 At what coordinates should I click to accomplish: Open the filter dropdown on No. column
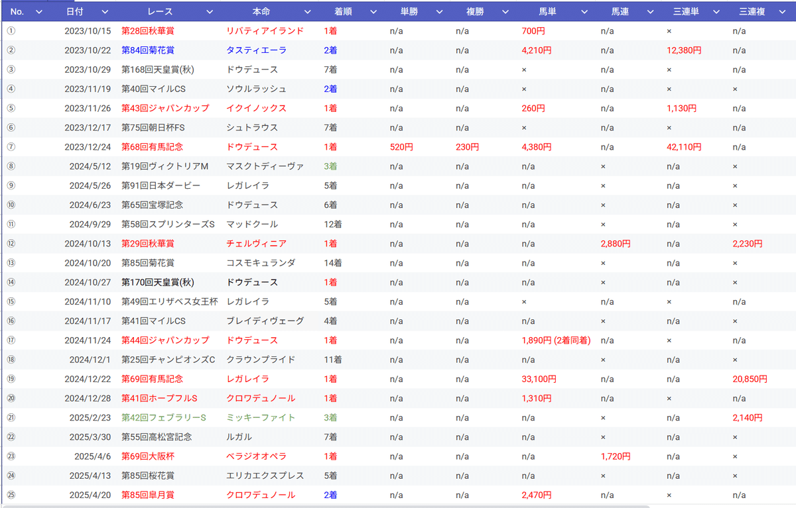(x=38, y=11)
